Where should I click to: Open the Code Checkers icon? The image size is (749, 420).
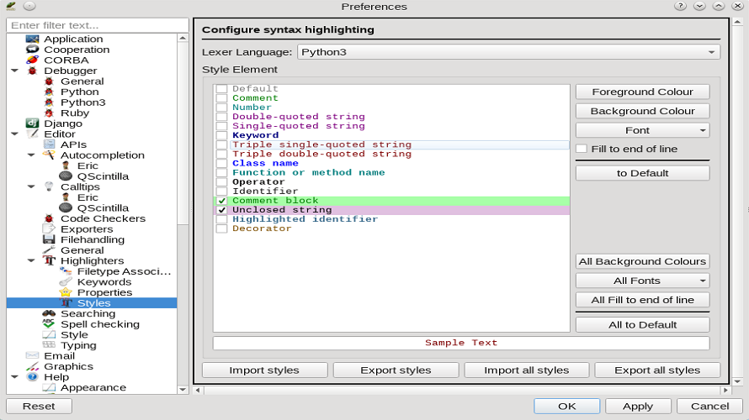[49, 218]
